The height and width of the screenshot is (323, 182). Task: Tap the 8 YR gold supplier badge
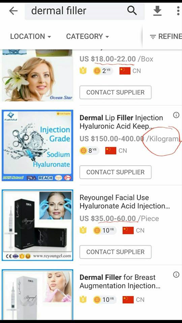[89, 151]
